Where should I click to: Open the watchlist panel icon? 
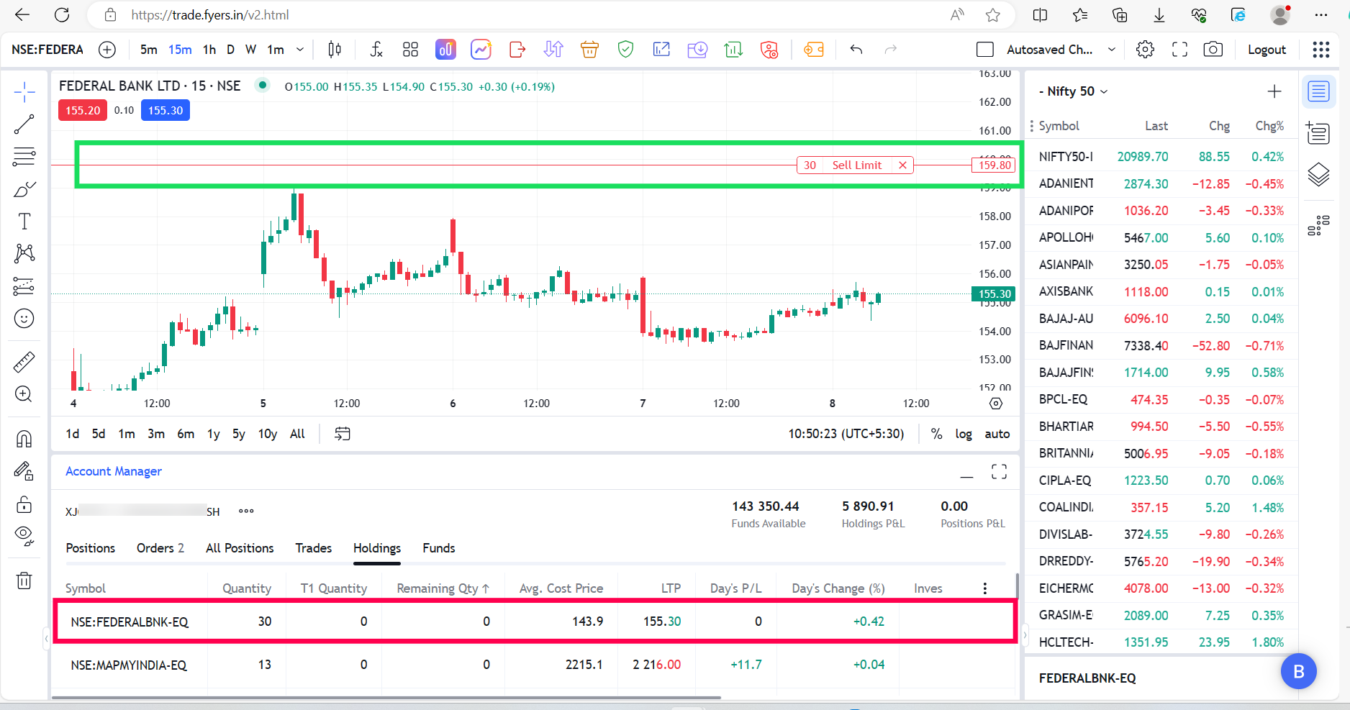pos(1318,92)
